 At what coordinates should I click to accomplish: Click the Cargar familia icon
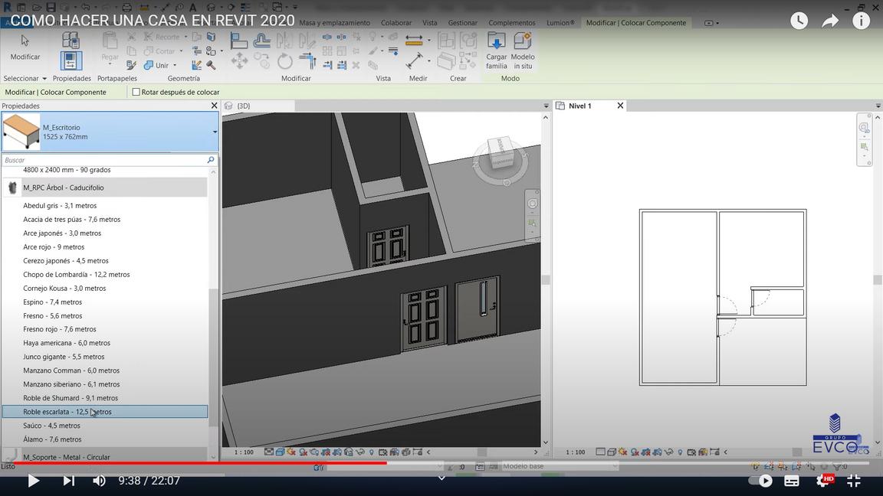pos(496,51)
